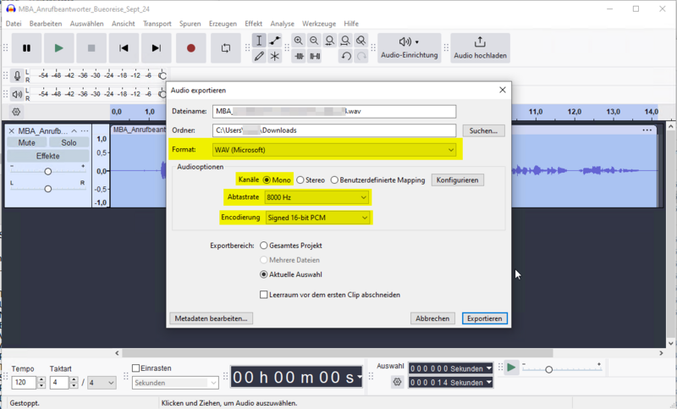Click the Abbrechen button
Viewport: 677px width, 409px height.
click(x=432, y=318)
